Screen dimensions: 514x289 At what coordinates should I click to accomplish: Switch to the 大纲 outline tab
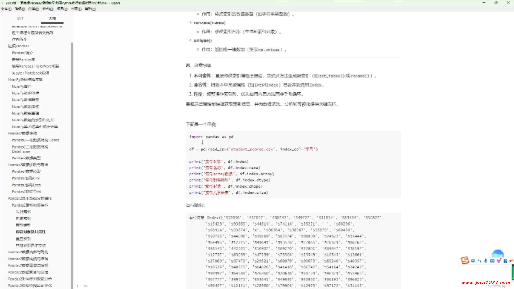pos(52,18)
